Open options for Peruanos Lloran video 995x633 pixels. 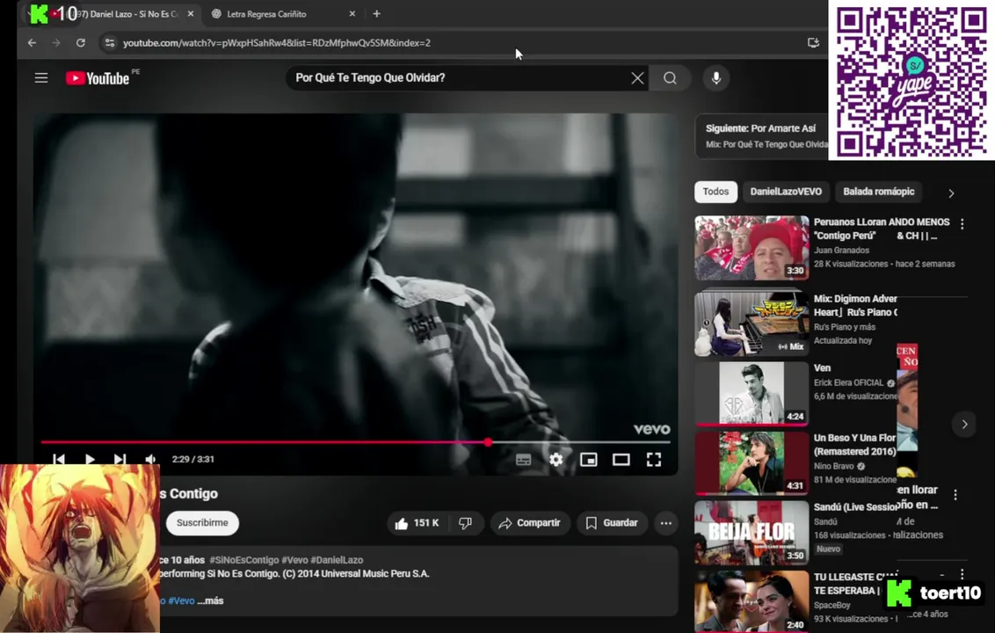pos(962,223)
